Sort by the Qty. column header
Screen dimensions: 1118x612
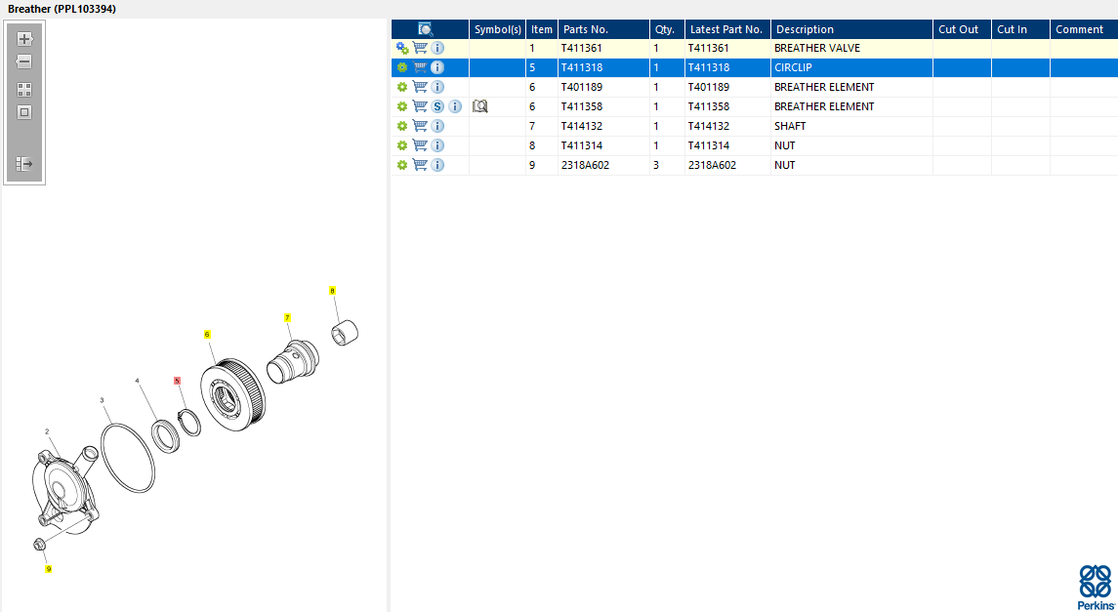click(x=667, y=29)
